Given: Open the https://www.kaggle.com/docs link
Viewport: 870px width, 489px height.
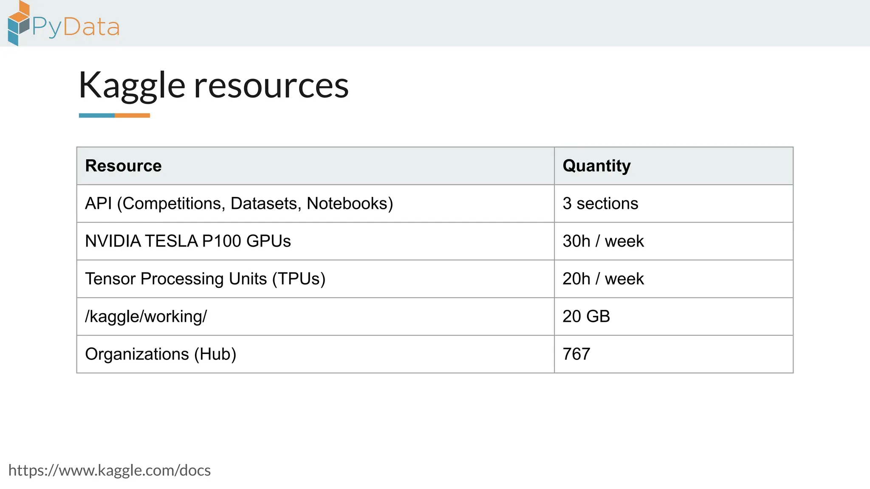Looking at the screenshot, I should click(x=110, y=470).
